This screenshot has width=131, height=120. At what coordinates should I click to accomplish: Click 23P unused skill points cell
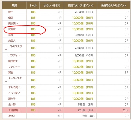pos(126,110)
